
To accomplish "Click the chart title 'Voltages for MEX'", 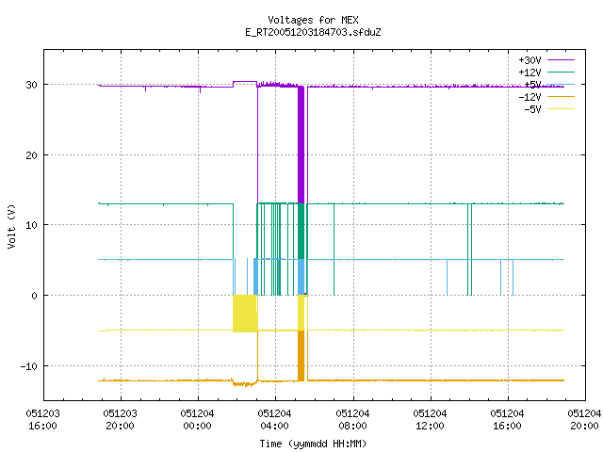I will (x=313, y=20).
